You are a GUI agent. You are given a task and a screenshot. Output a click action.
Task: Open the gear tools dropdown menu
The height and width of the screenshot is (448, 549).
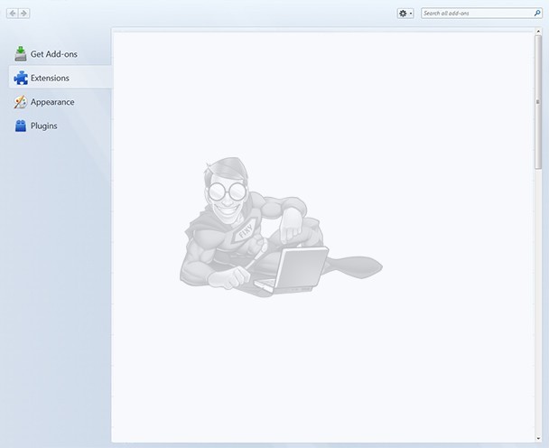point(405,14)
